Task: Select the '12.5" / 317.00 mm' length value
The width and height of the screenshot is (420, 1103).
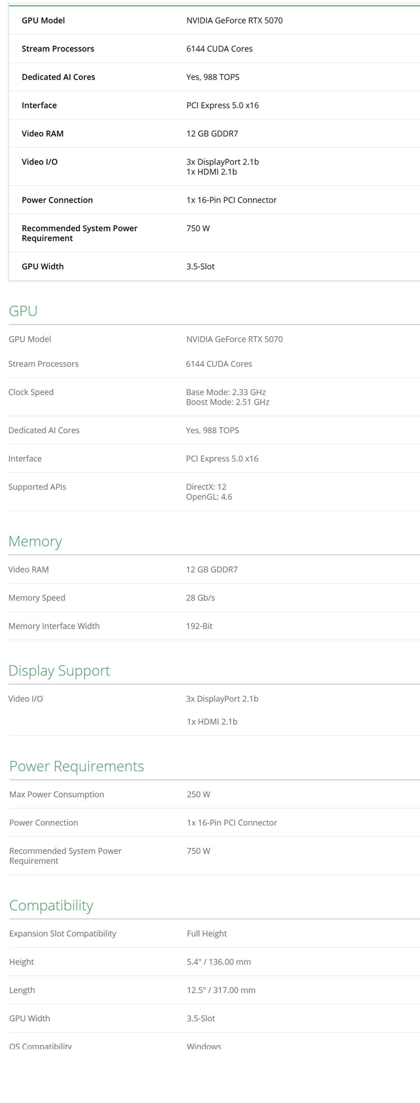Action: pos(221,990)
